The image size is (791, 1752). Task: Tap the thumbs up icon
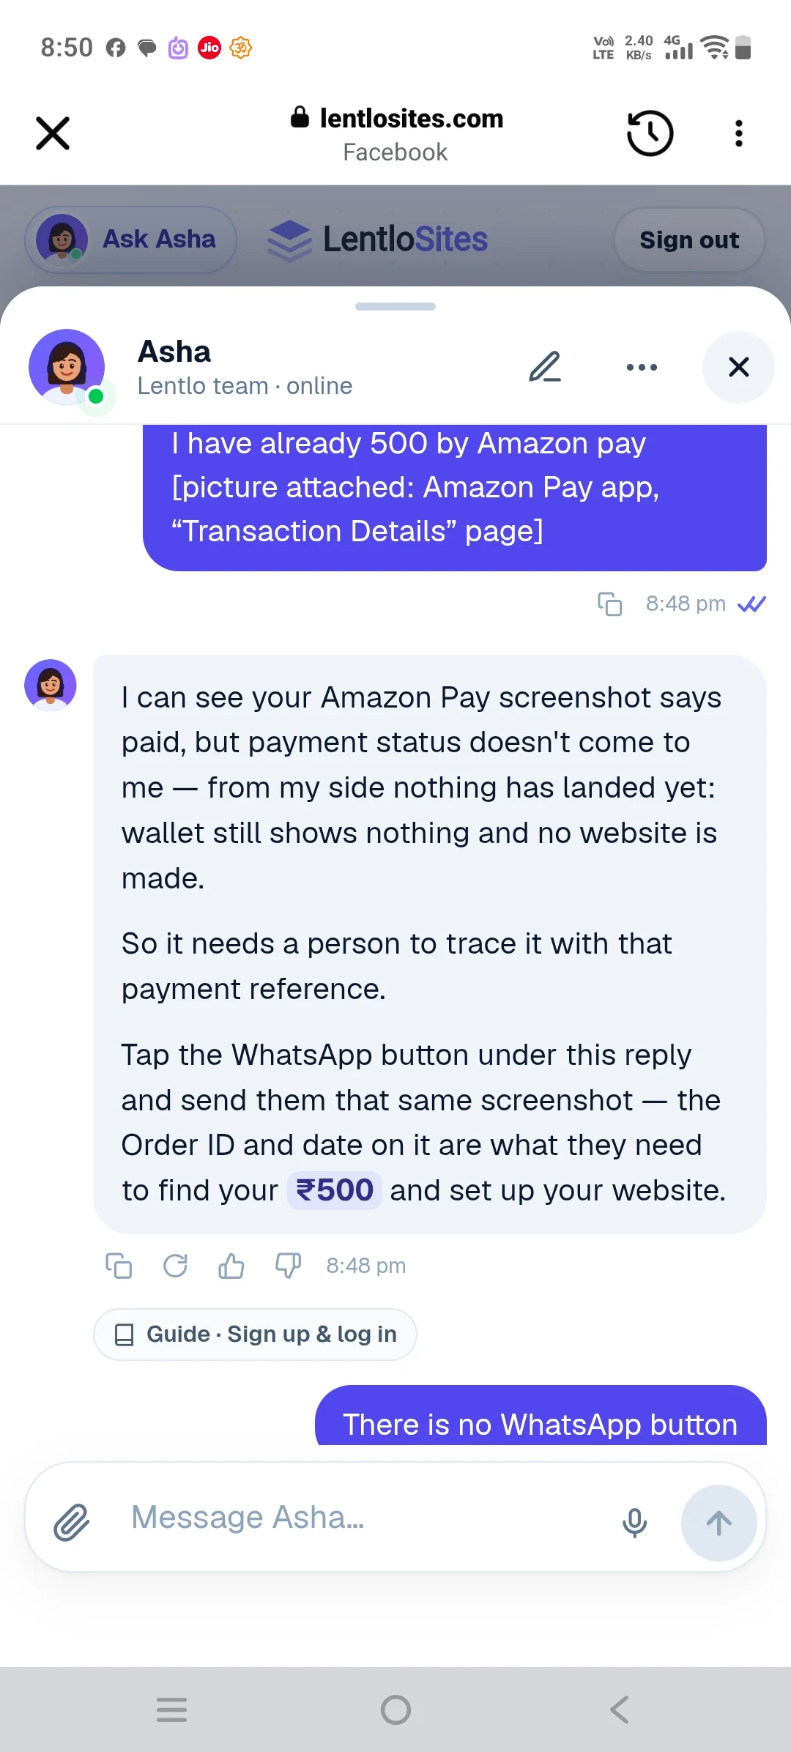[x=231, y=1266]
